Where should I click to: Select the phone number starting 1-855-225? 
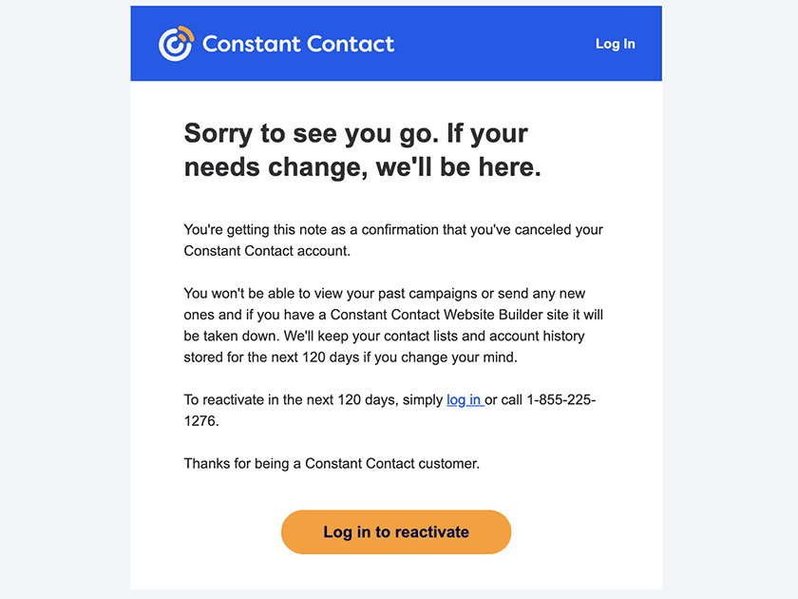tap(560, 400)
